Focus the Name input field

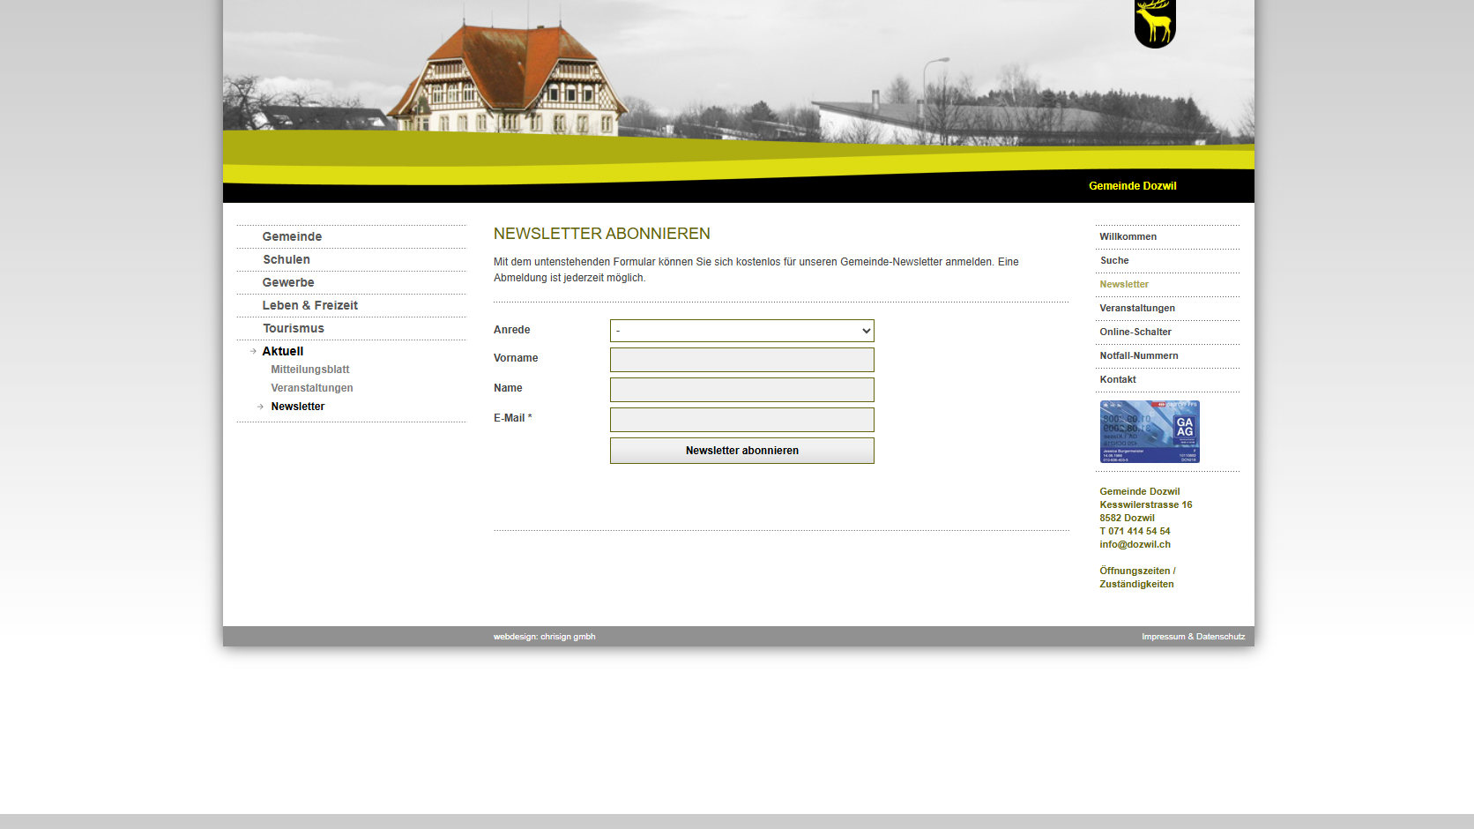(742, 390)
